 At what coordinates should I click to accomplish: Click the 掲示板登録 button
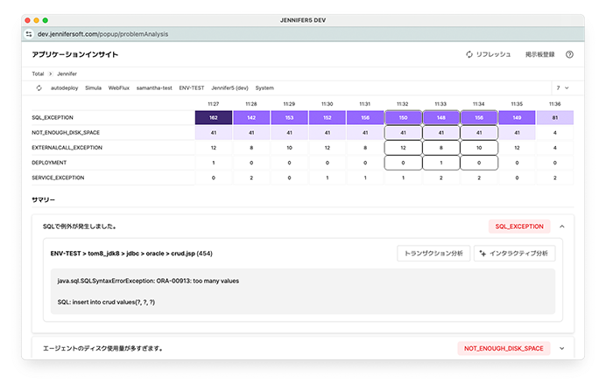coord(539,54)
